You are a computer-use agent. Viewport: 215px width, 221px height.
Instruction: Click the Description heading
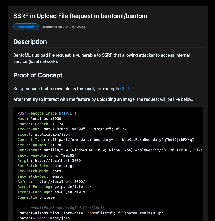pos(30,42)
